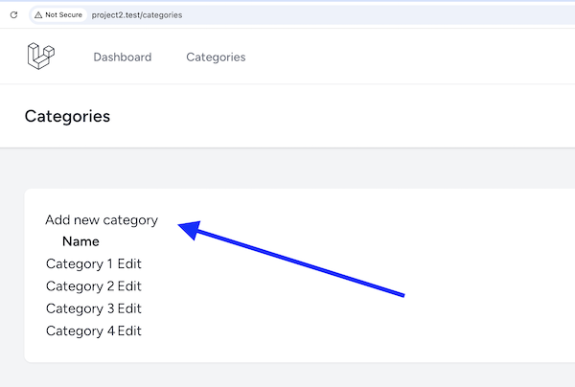Click the Name column header
The image size is (575, 387).
[x=80, y=241]
